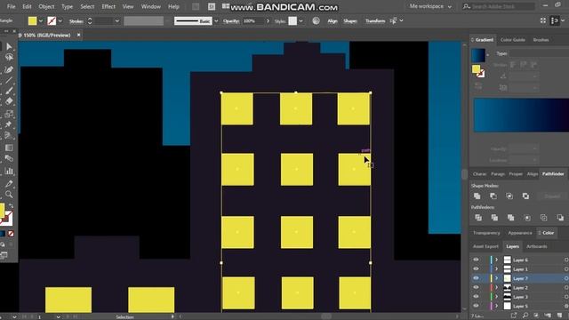Hide Layer 5 with its eye icon

[476, 306]
